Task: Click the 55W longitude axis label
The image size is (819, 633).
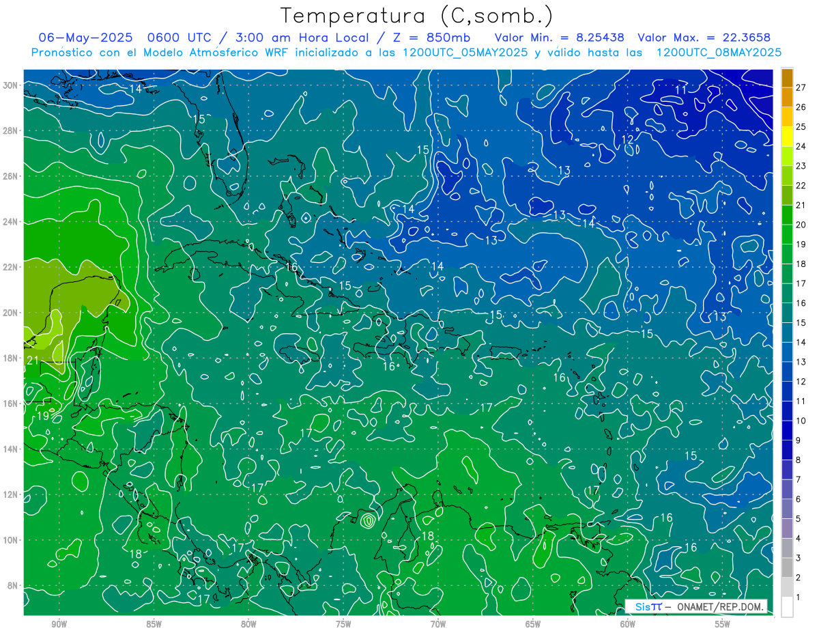Action: point(723,624)
